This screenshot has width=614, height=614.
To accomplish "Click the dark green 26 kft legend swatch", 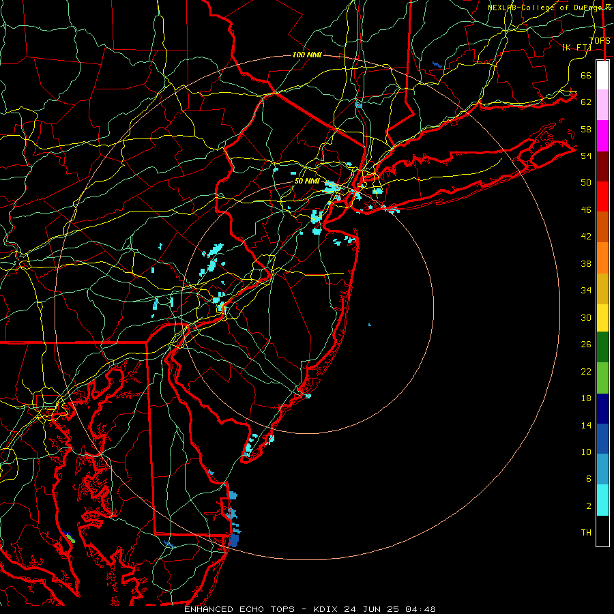I will pyautogui.click(x=602, y=347).
